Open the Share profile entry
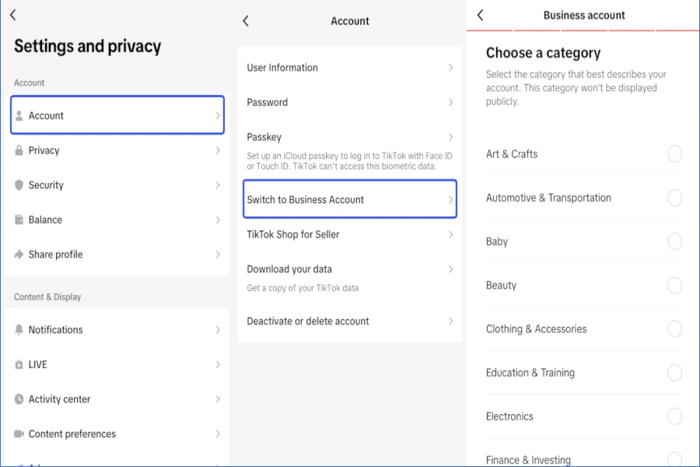This screenshot has height=467, width=700. [x=117, y=255]
